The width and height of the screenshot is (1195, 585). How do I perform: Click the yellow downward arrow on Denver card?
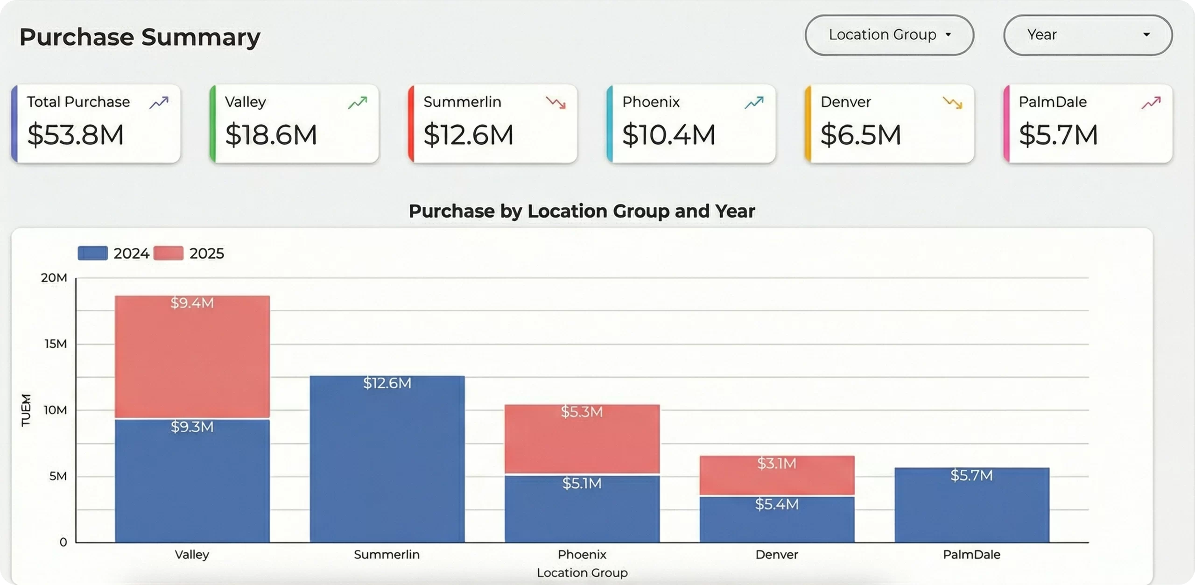click(952, 102)
